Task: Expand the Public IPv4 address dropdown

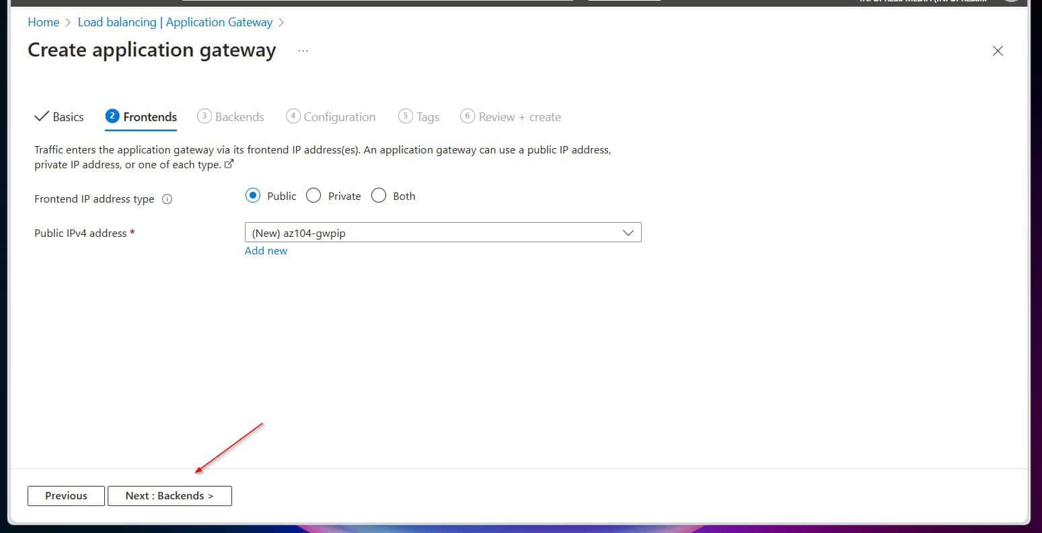Action: tap(443, 233)
